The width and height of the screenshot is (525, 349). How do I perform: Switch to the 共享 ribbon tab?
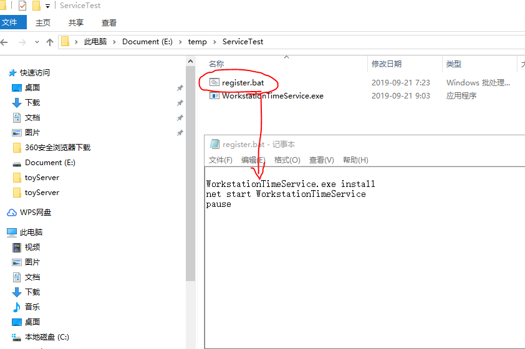tap(75, 23)
